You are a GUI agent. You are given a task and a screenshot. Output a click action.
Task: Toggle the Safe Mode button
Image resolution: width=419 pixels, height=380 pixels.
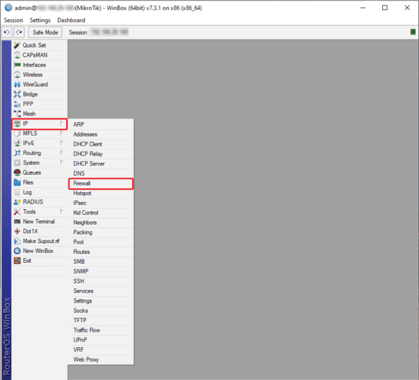tap(45, 32)
